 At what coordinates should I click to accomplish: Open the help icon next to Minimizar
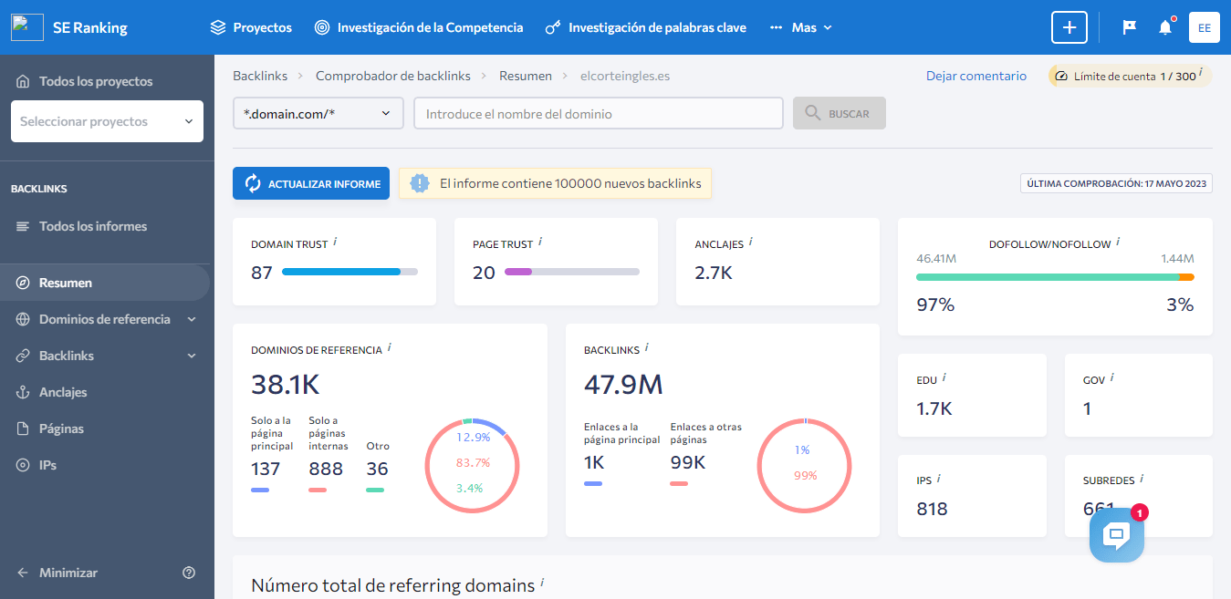(x=189, y=573)
